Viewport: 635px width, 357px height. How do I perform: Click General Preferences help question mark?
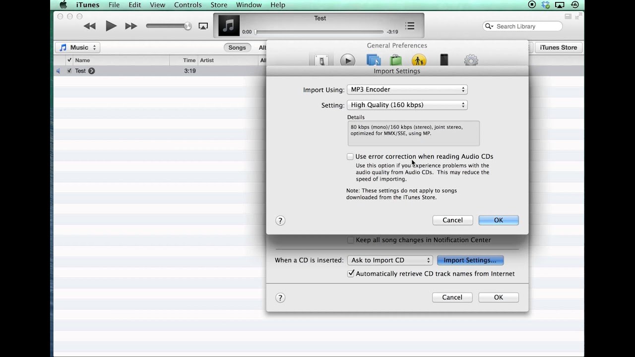pyautogui.click(x=280, y=298)
